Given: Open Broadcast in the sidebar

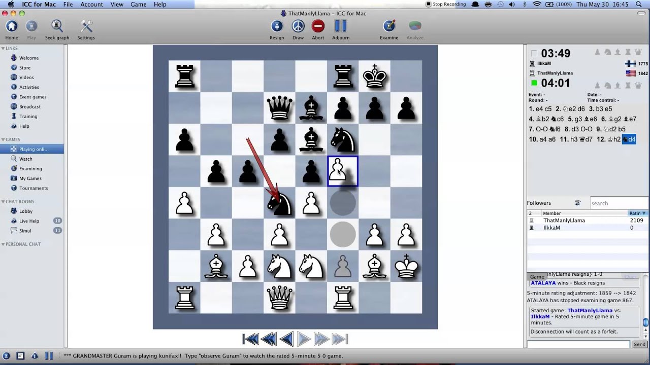Looking at the screenshot, I should [30, 106].
